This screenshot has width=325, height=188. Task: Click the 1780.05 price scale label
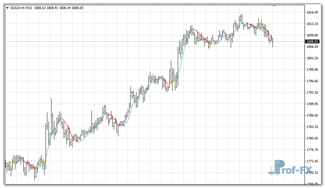coord(312,138)
